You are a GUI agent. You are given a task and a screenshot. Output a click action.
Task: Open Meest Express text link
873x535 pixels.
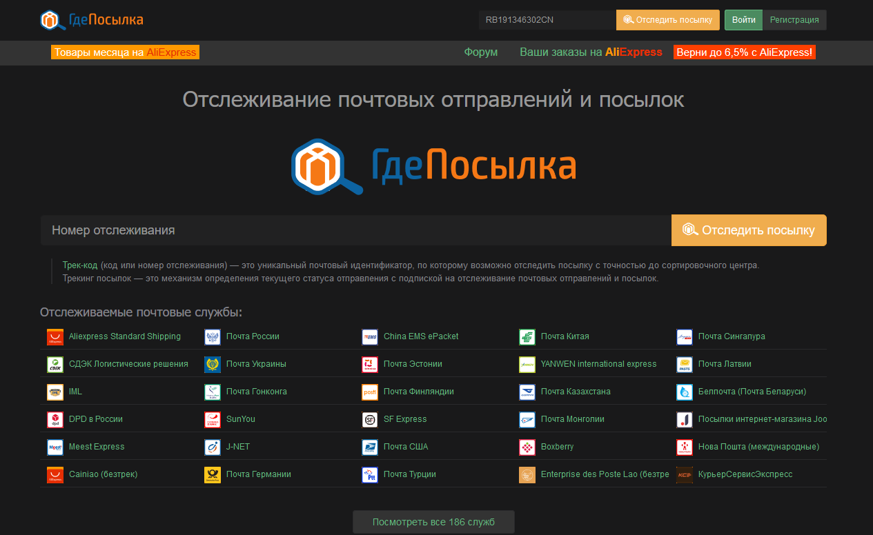click(x=97, y=447)
